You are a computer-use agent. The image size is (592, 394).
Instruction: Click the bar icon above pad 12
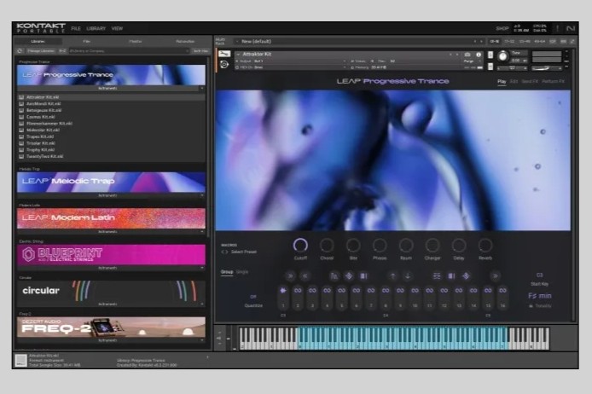tap(451, 275)
